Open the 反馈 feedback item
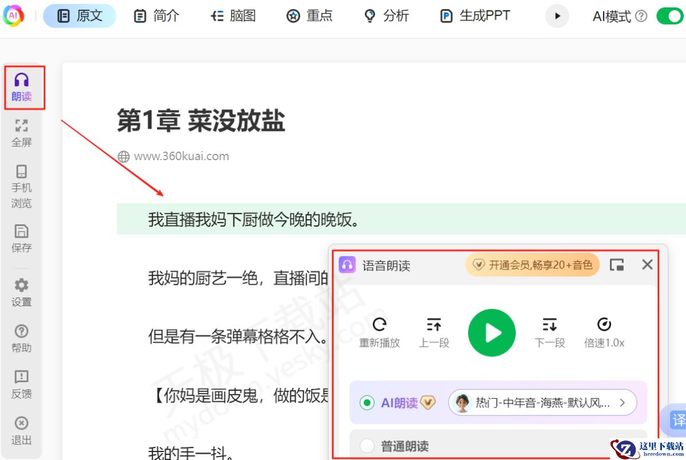The height and width of the screenshot is (460, 686). pyautogui.click(x=22, y=384)
